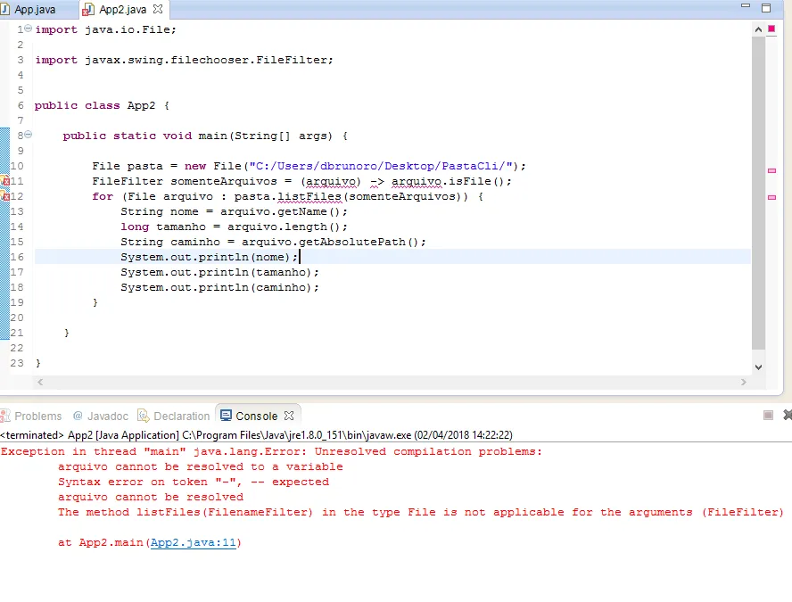Click the error marker on line 12
The height and width of the screenshot is (602, 792).
click(5, 196)
